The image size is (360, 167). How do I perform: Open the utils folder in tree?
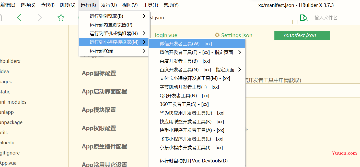(4, 133)
